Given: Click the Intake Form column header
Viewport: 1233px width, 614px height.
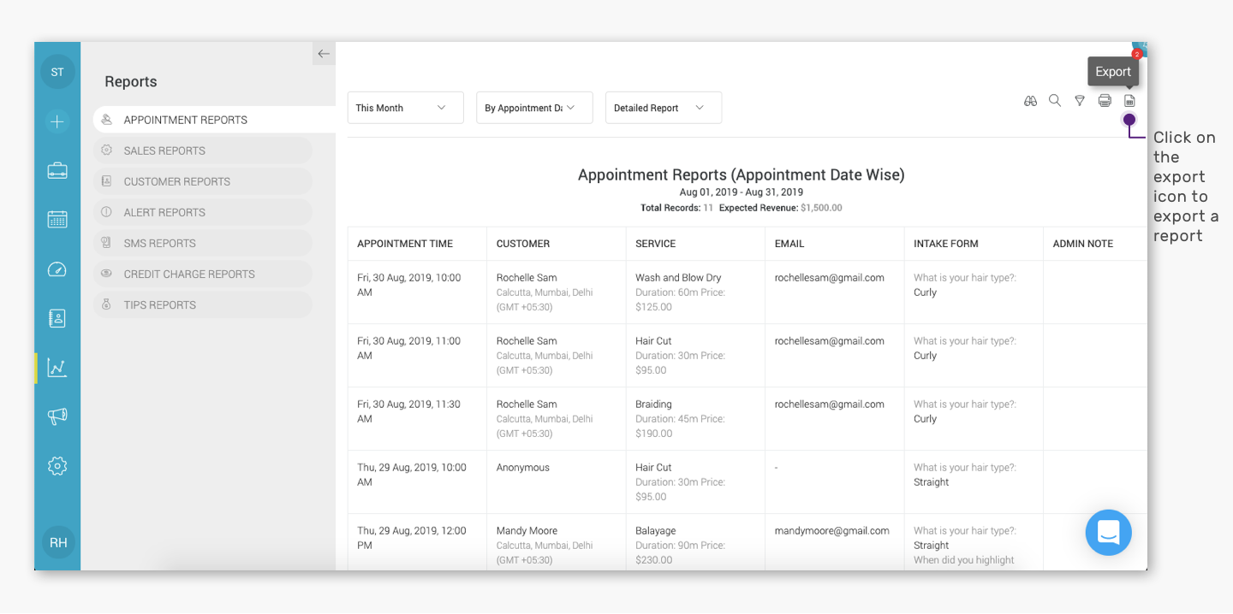Looking at the screenshot, I should 946,244.
